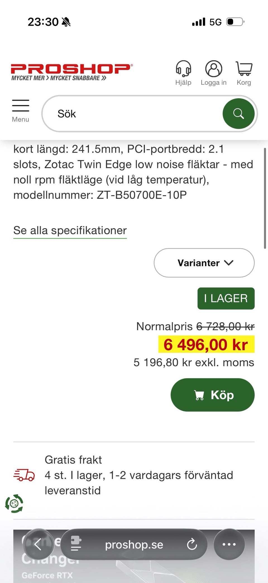Open the Korg shopping cart

coord(244,69)
